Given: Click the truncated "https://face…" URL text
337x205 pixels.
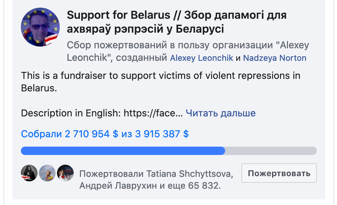Looking at the screenshot, I should 153,113.
